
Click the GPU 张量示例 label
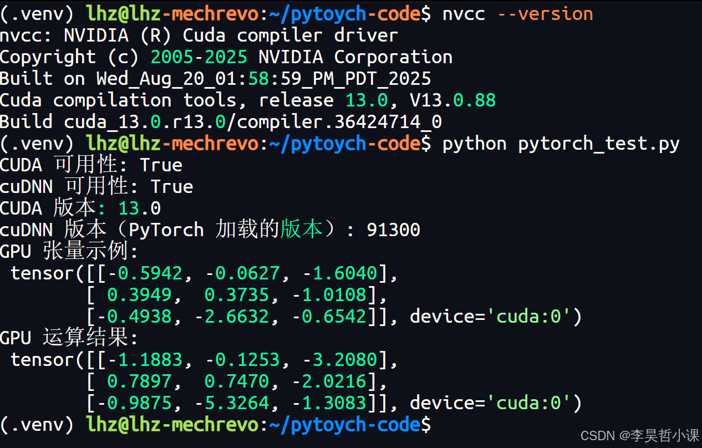[68, 251]
